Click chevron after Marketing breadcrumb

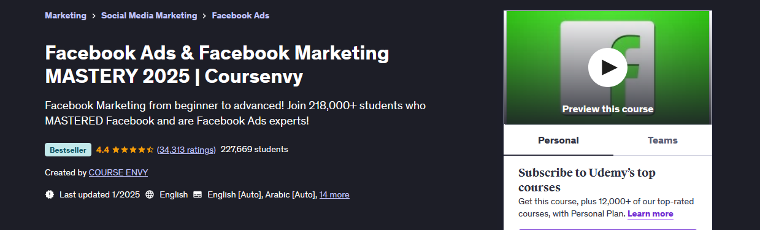coord(94,16)
